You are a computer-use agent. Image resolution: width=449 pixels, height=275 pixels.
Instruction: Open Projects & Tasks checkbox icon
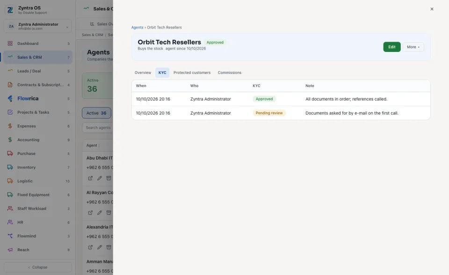point(10,112)
